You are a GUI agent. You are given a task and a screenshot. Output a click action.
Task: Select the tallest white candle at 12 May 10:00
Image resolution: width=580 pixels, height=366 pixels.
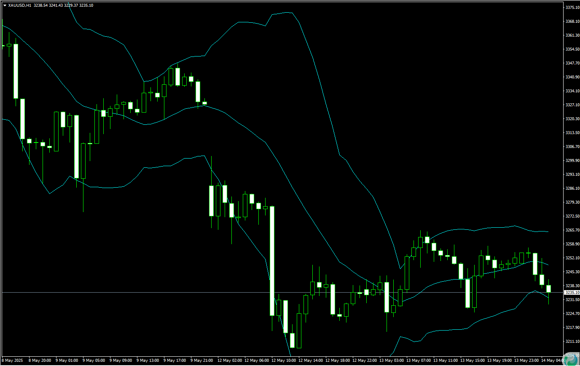(272, 261)
